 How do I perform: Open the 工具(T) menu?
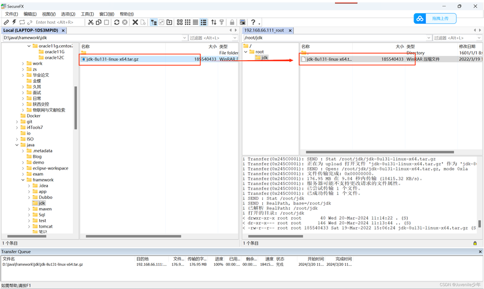(x=87, y=14)
